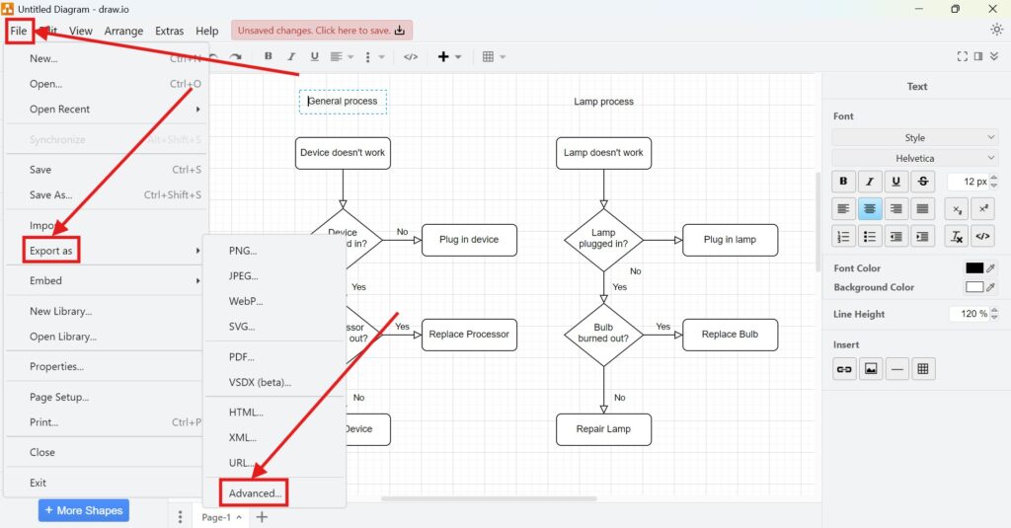The width and height of the screenshot is (1011, 528).
Task: Insert a link via the Insert section
Action: tap(843, 369)
